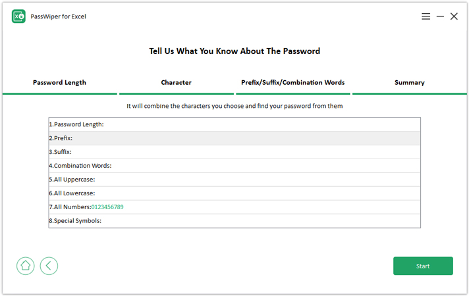
Task: Select the highlighted Prefix row
Action: tap(234, 138)
